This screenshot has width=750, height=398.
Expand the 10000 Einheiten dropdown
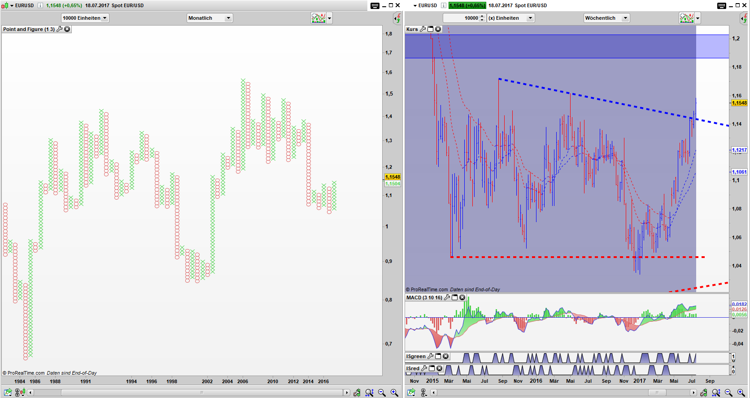tap(85, 18)
